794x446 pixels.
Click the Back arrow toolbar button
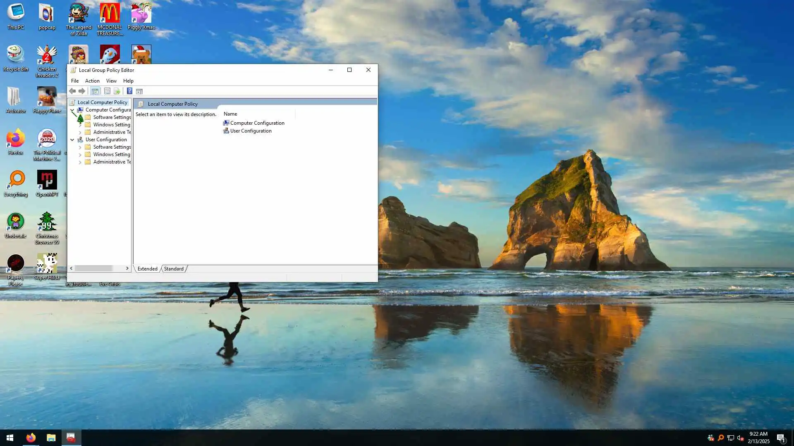coord(72,91)
